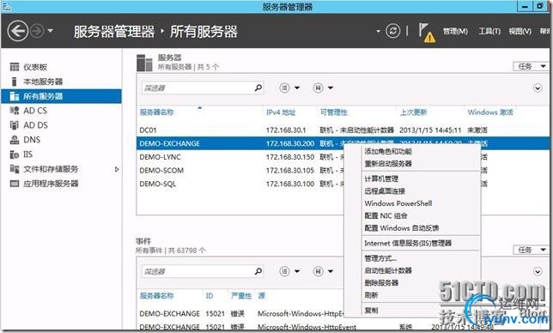Image resolution: width=553 pixels, height=333 pixels.
Task: Click AD DS icon in sidebar
Action: click(15, 125)
